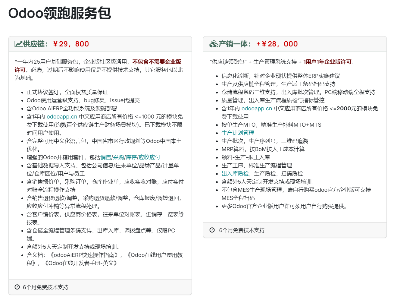Click 含文档 odooAiERP快速操作指南 list item
The height and width of the screenshot is (303, 397).
click(x=105, y=259)
